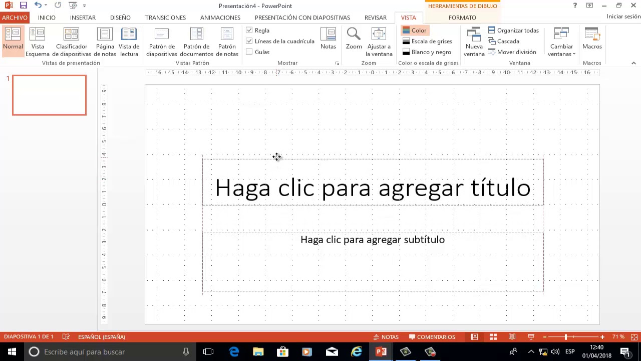
Task: Enable the Guías checkbox
Action: point(249,52)
